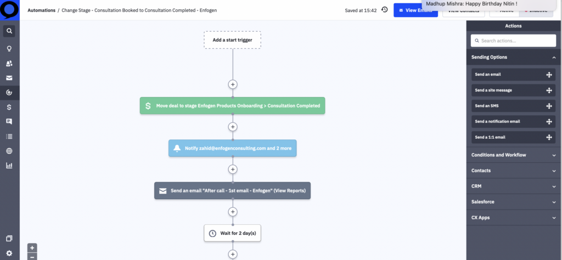This screenshot has width=562, height=260.
Task: Open the Settings gear icon in sidebar
Action: tap(9, 253)
